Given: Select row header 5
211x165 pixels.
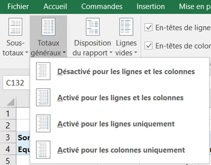Looking at the screenshot, I should click(x=8, y=160).
